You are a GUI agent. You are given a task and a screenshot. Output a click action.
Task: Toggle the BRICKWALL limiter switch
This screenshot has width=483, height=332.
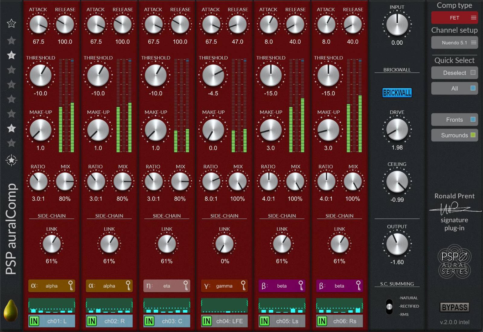pos(397,93)
